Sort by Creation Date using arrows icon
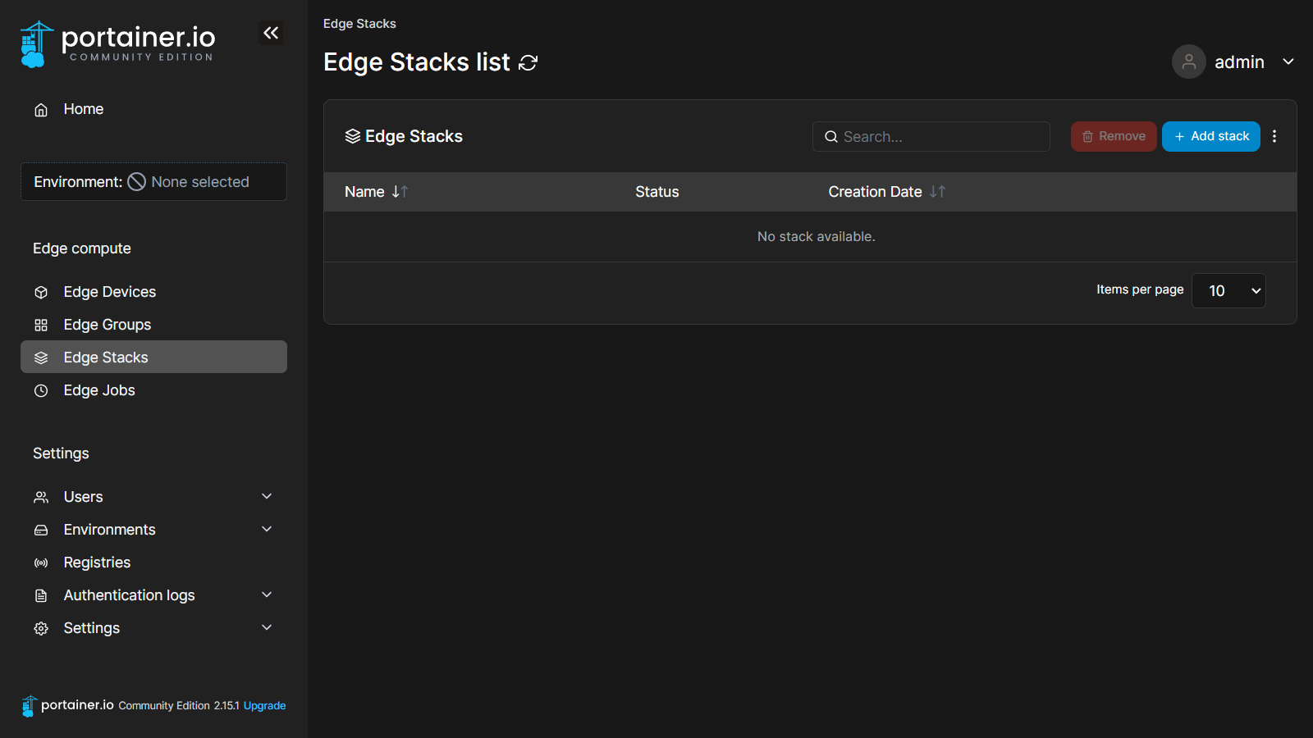 click(x=937, y=192)
